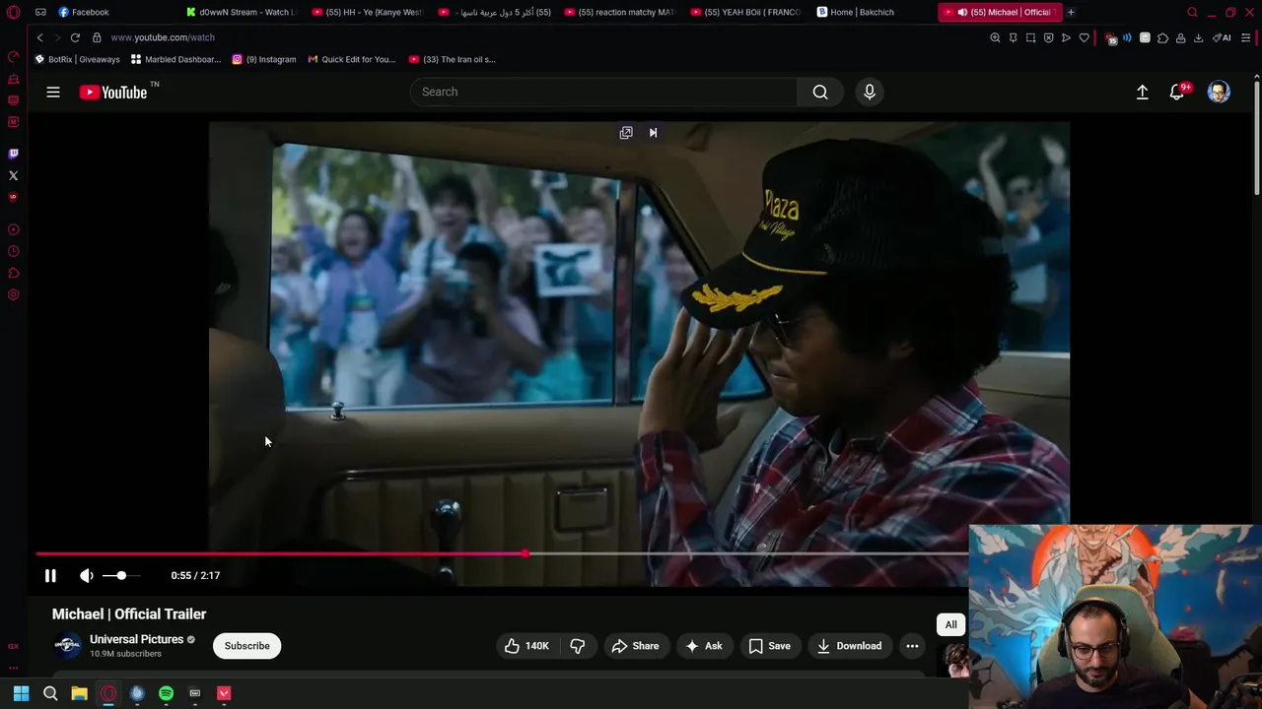Viewport: 1262px width, 709px height.
Task: Click the Universal Pictures channel avatar
Action: pyautogui.click(x=67, y=645)
